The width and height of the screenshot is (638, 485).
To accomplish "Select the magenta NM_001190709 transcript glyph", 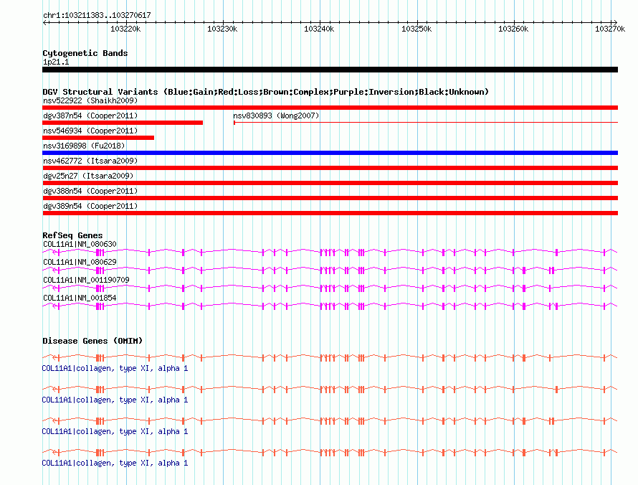I will click(330, 288).
